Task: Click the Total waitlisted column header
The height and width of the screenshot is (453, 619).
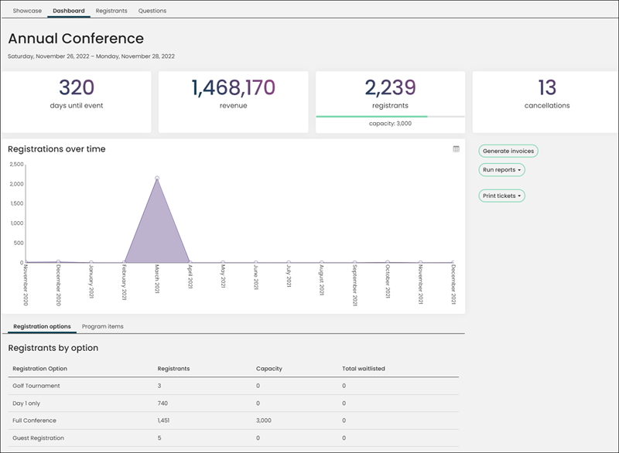Action: click(363, 369)
